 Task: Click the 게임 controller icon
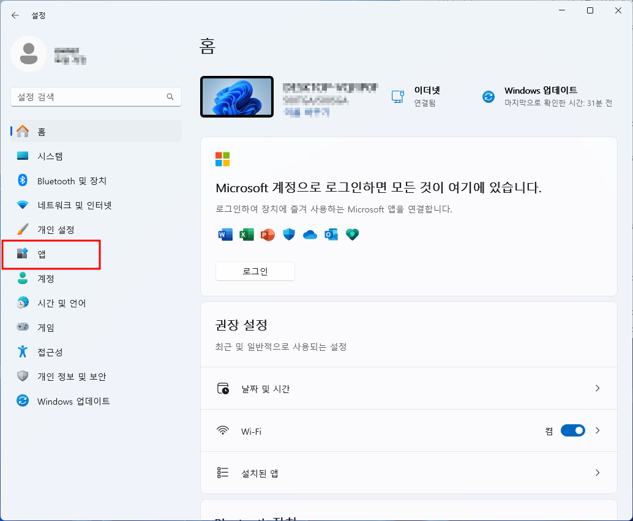pos(23,327)
